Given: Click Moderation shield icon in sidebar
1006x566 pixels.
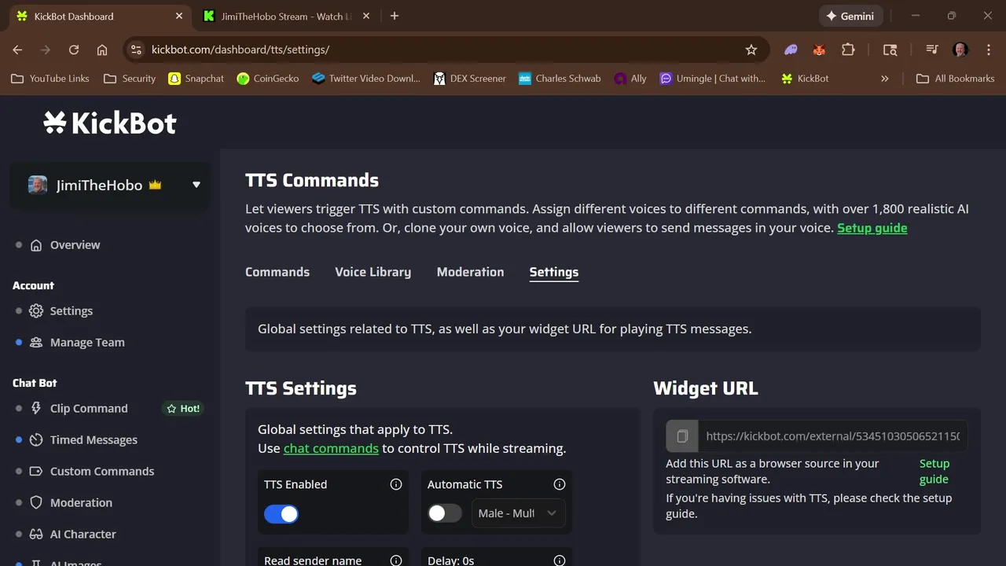Looking at the screenshot, I should coord(36,503).
